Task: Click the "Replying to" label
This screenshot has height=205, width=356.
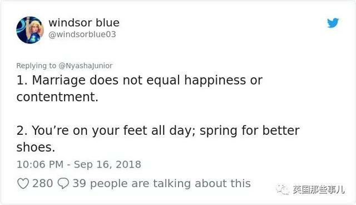Action: 36,66
